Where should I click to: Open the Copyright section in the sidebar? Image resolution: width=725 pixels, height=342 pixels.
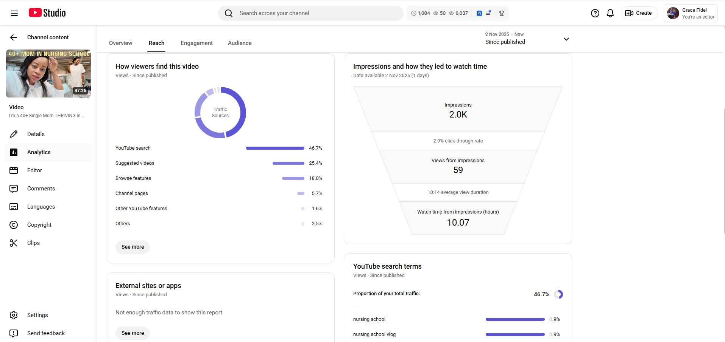(x=39, y=225)
